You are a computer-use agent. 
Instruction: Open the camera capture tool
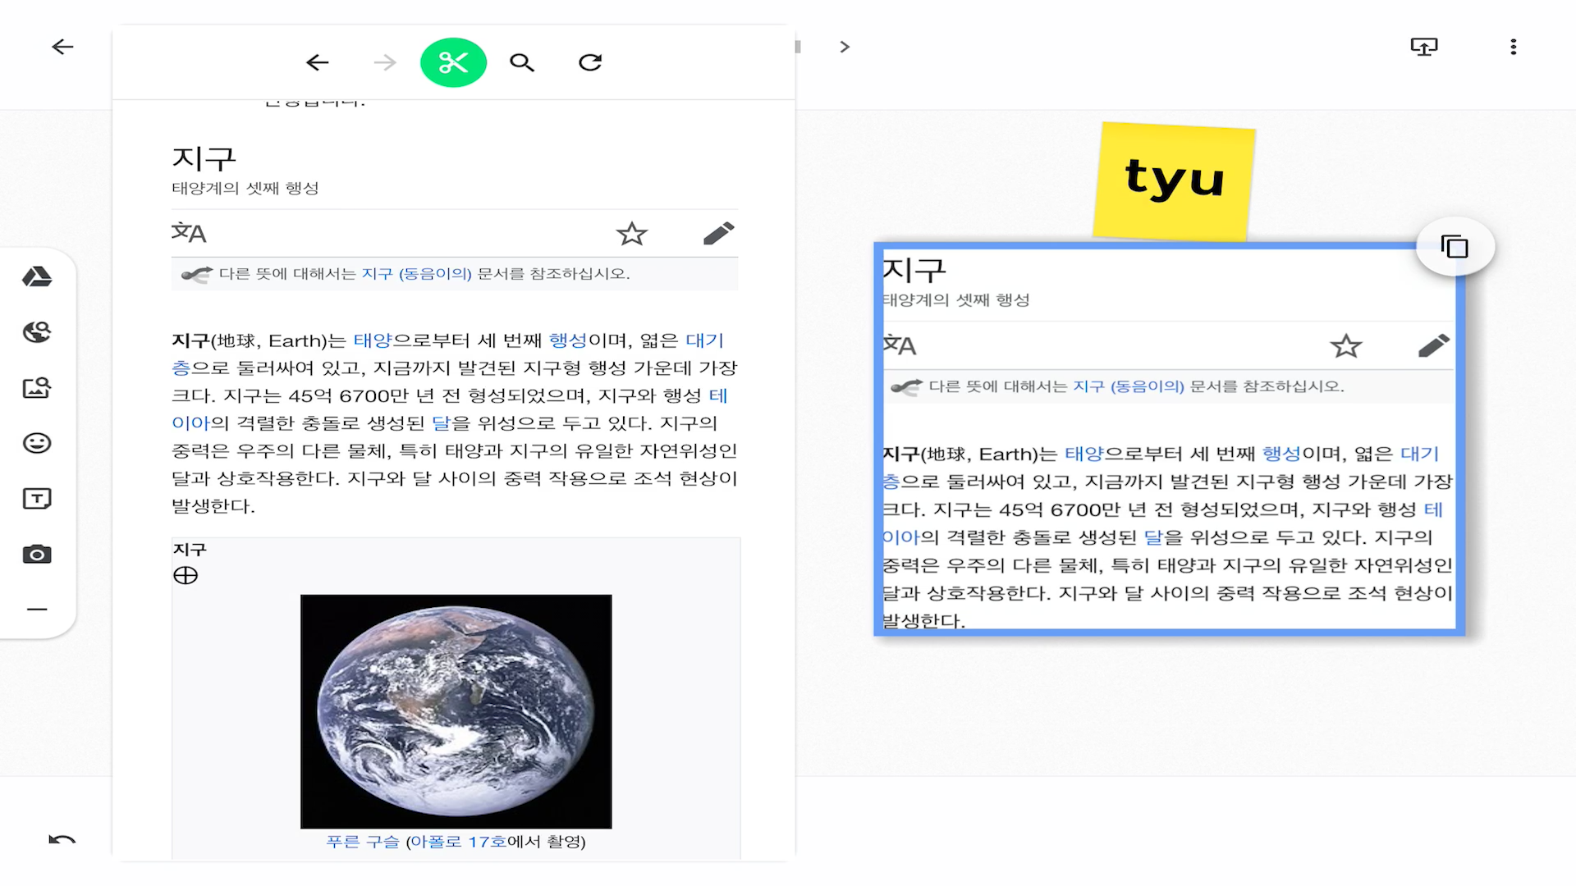37,555
